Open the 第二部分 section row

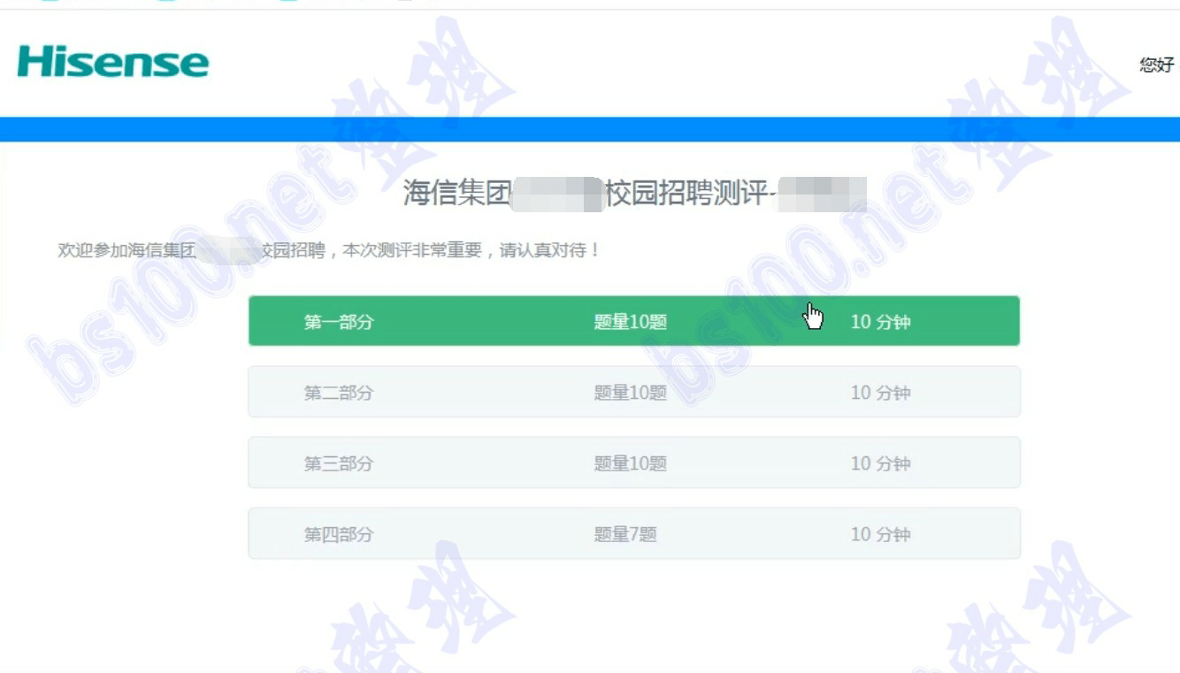pyautogui.click(x=634, y=392)
